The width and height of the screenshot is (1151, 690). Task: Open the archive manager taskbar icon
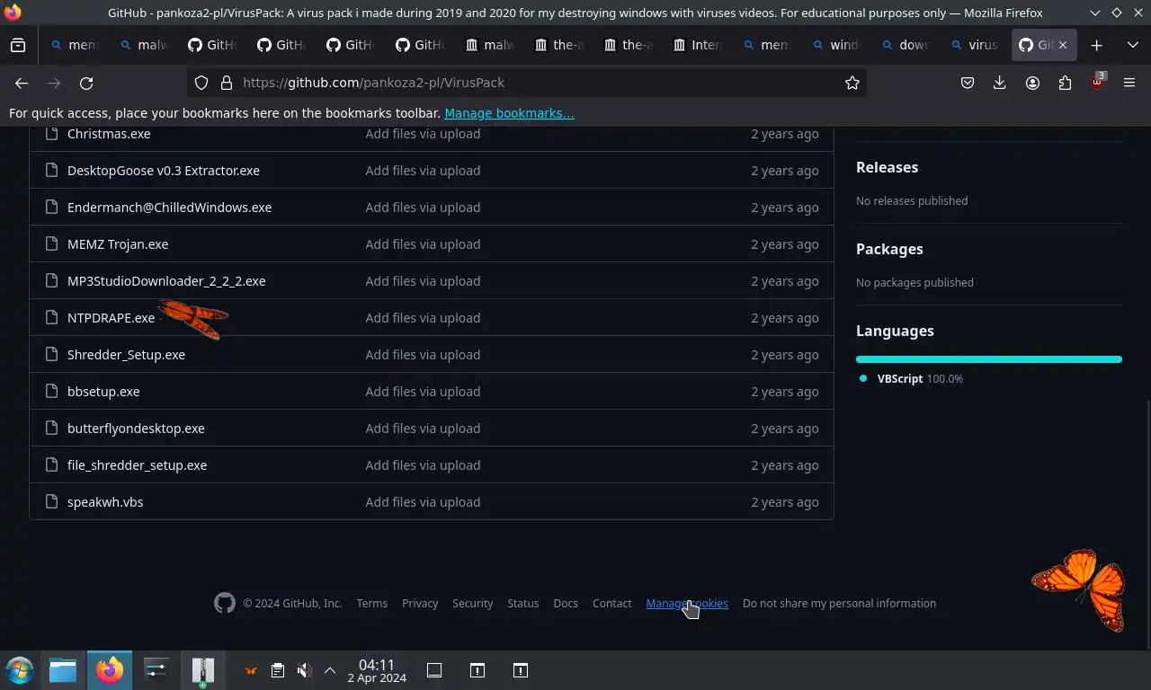click(203, 671)
